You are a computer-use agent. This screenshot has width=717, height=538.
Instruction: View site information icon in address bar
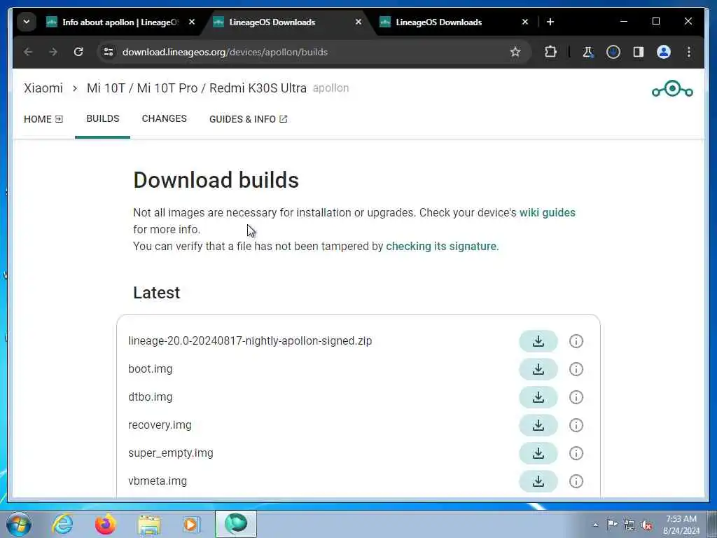tap(109, 52)
